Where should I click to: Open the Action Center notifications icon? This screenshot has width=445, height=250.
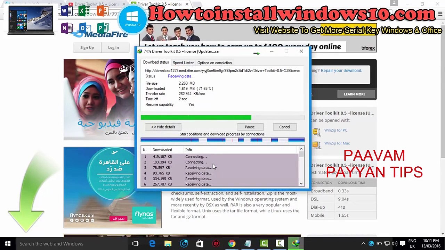pos(402,244)
